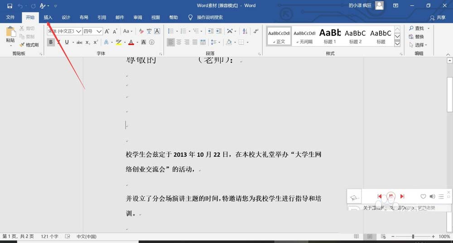Toggle Underline formatting
The image size is (453, 243).
[67, 42]
